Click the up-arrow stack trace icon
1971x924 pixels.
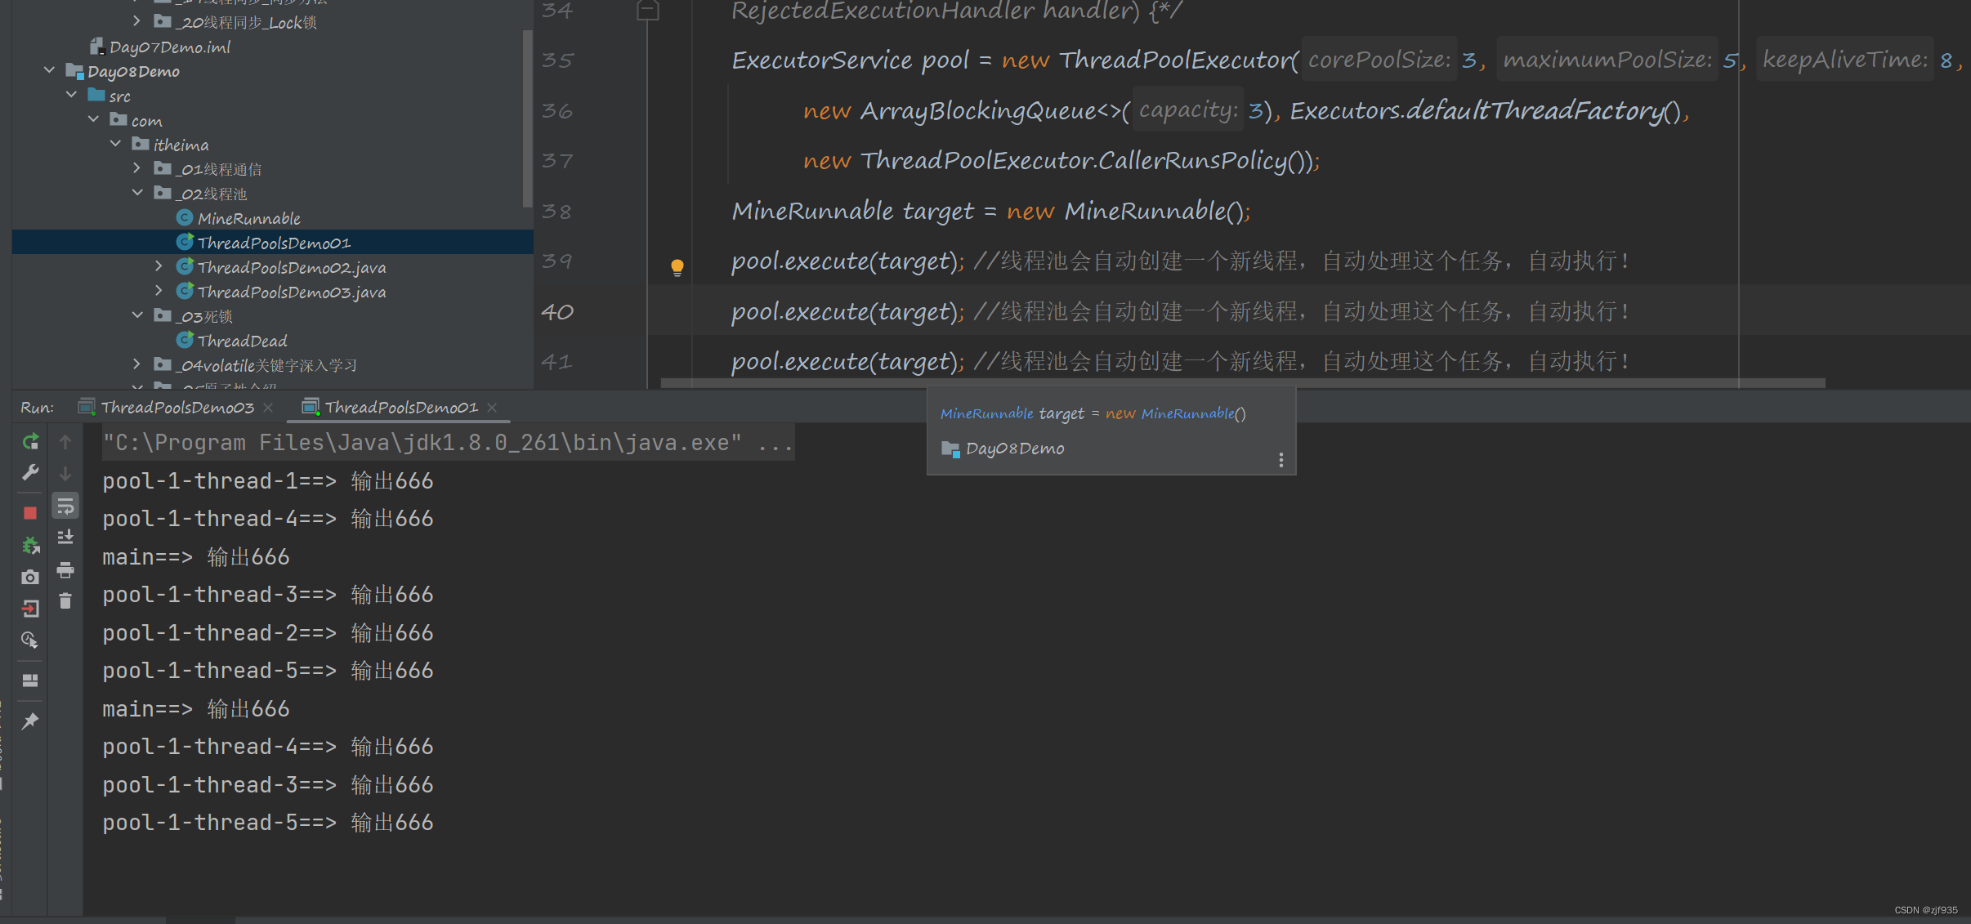65,442
